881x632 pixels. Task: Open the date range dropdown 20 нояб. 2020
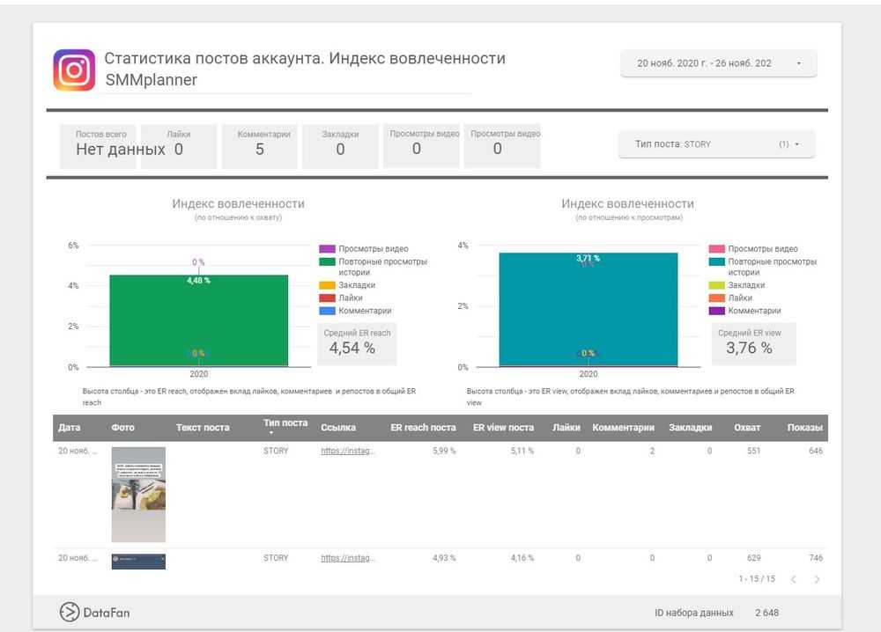click(718, 63)
